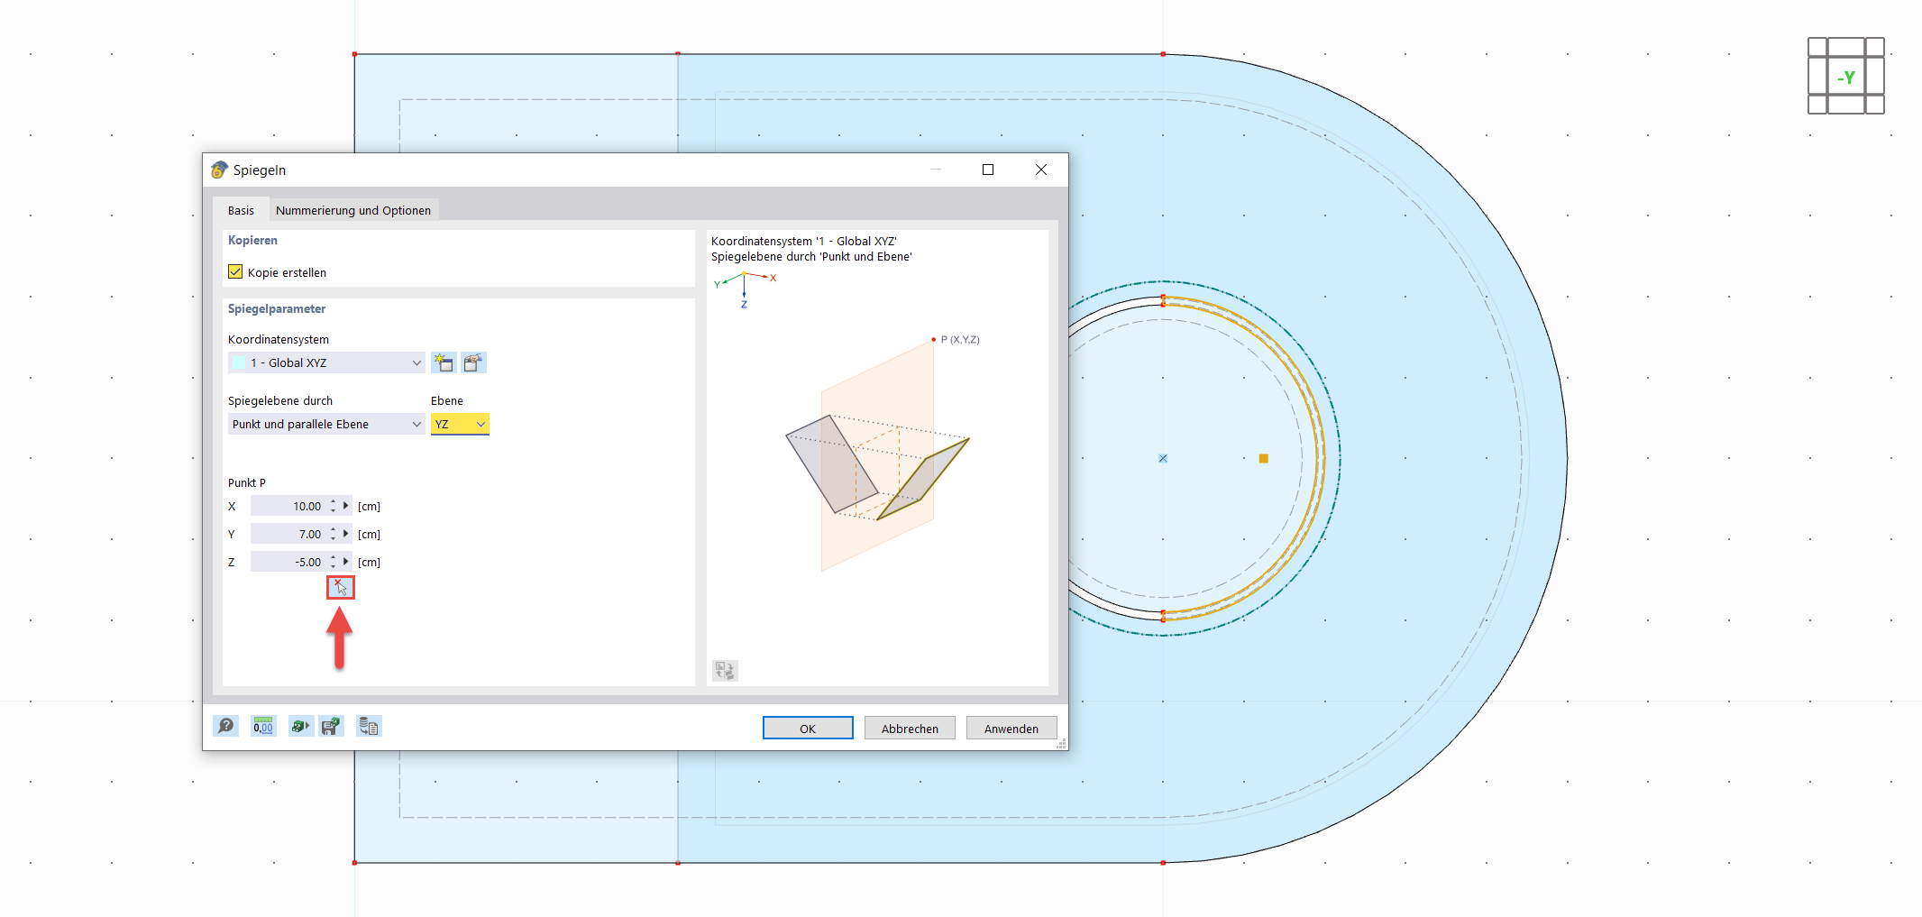Enable the -Y view on navigation cube
1922x917 pixels.
click(1845, 77)
